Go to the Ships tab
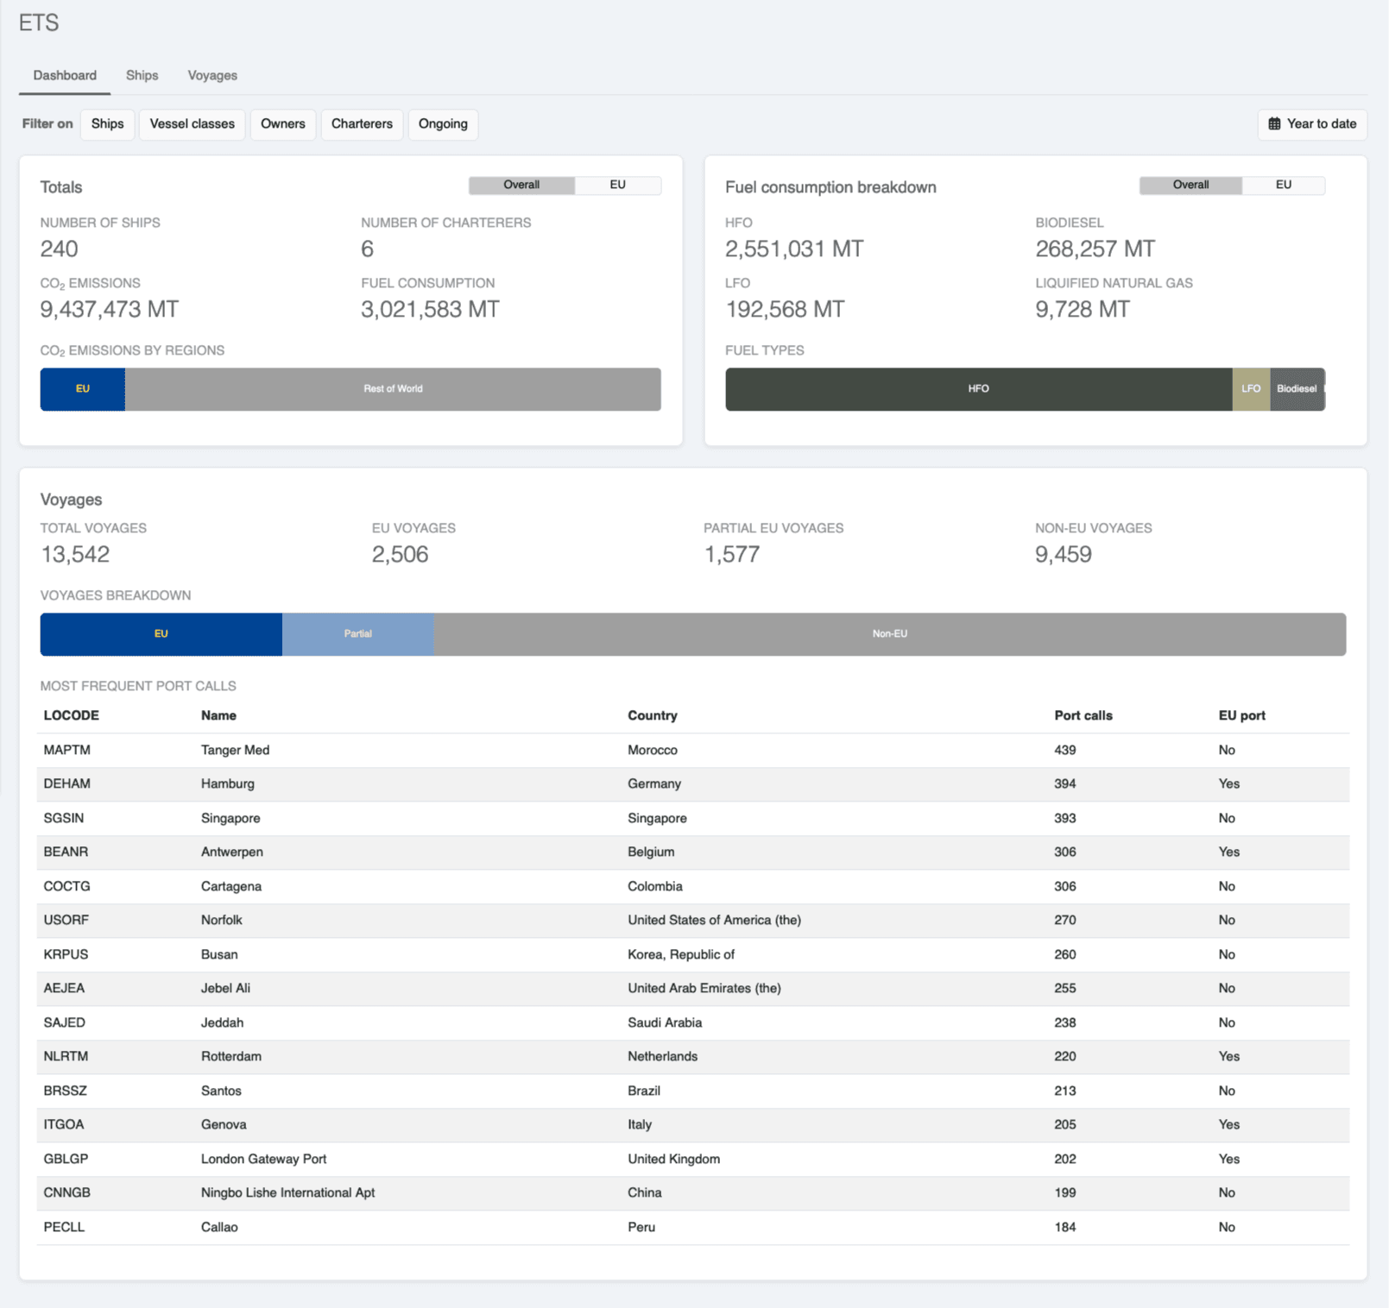Image resolution: width=1389 pixels, height=1308 pixels. [x=142, y=76]
